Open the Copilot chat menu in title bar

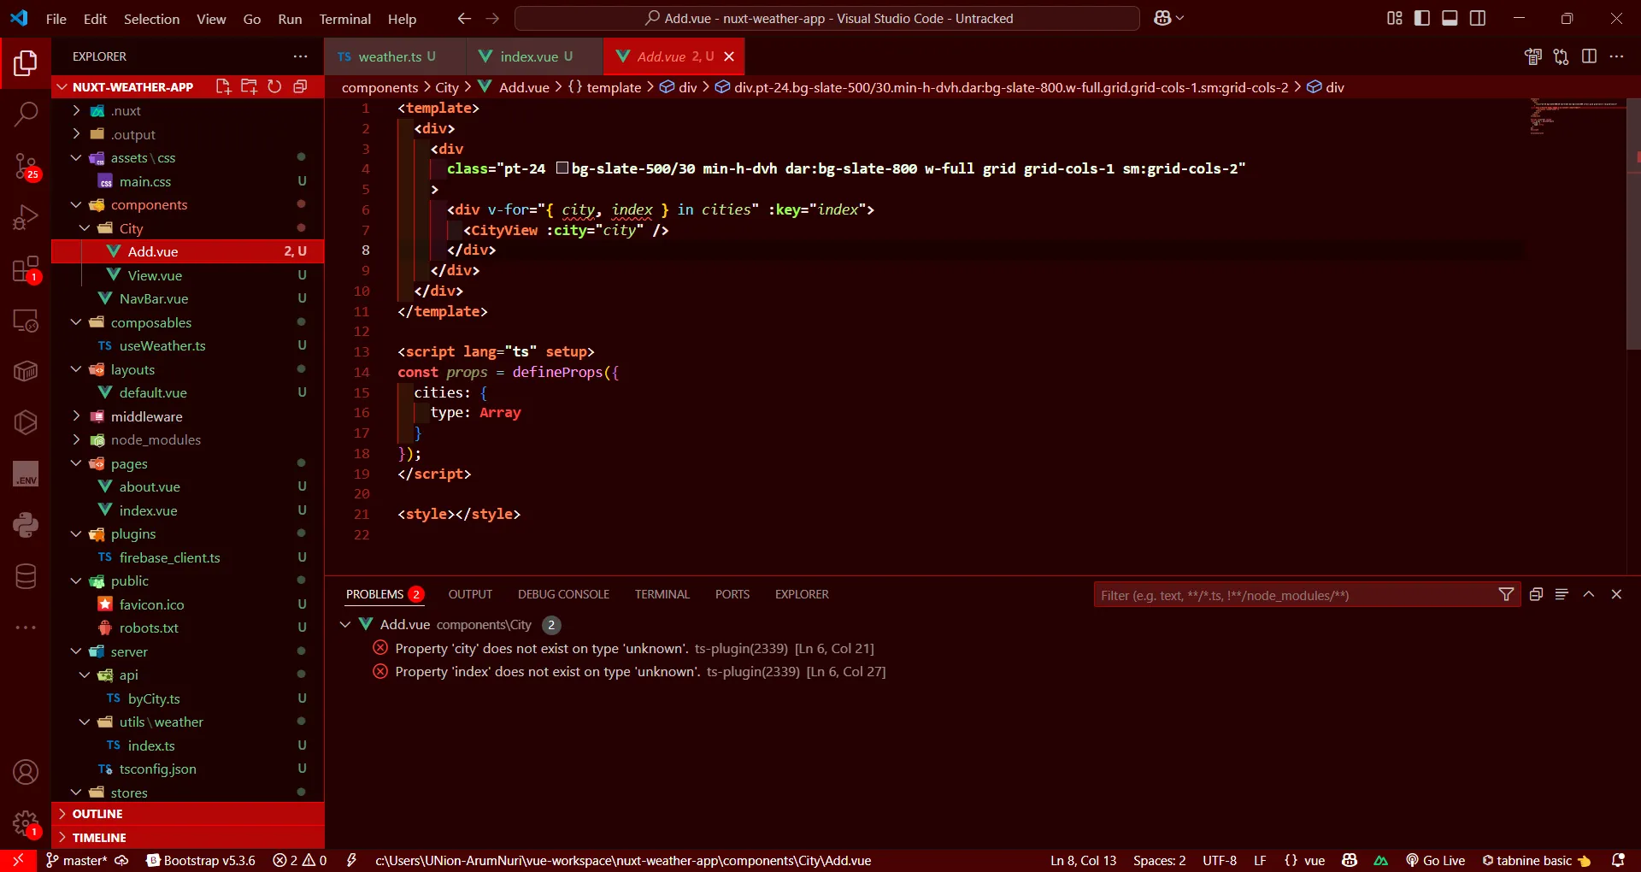1168,18
